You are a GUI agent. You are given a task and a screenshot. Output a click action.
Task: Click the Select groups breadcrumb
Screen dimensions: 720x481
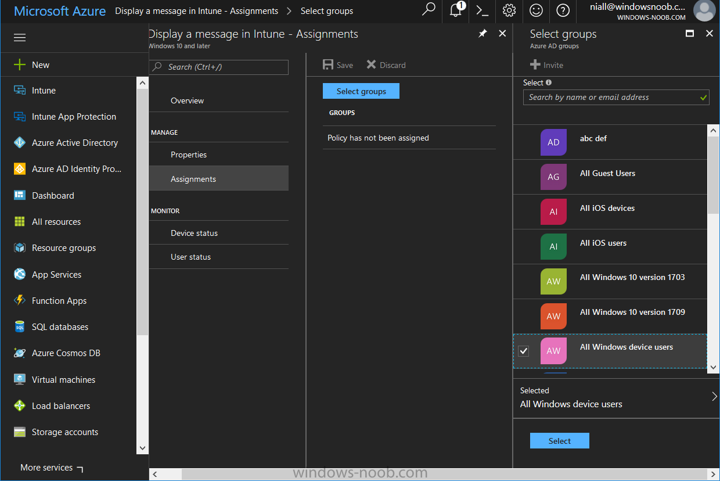point(327,11)
